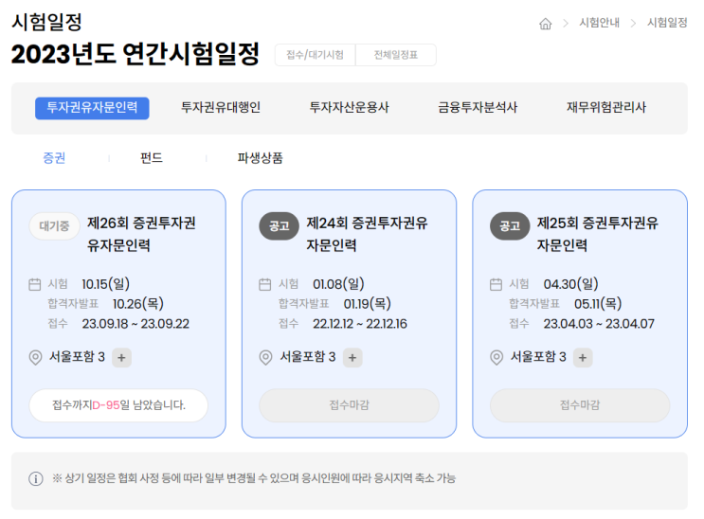Click result date 05.11(목)
The height and width of the screenshot is (519, 704).
[x=598, y=304]
